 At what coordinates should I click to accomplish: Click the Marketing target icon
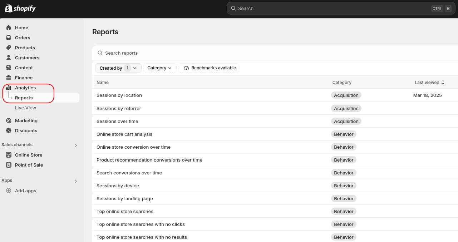9,120
